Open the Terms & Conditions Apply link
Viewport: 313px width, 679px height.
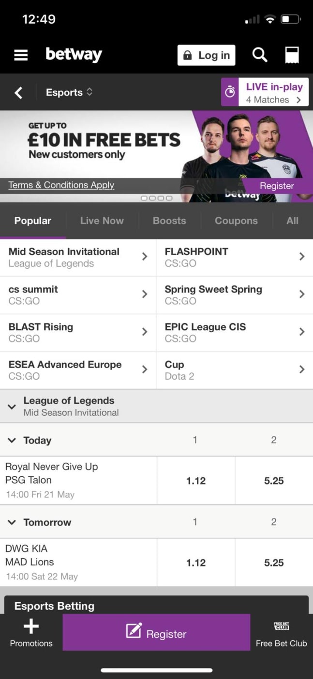[60, 185]
